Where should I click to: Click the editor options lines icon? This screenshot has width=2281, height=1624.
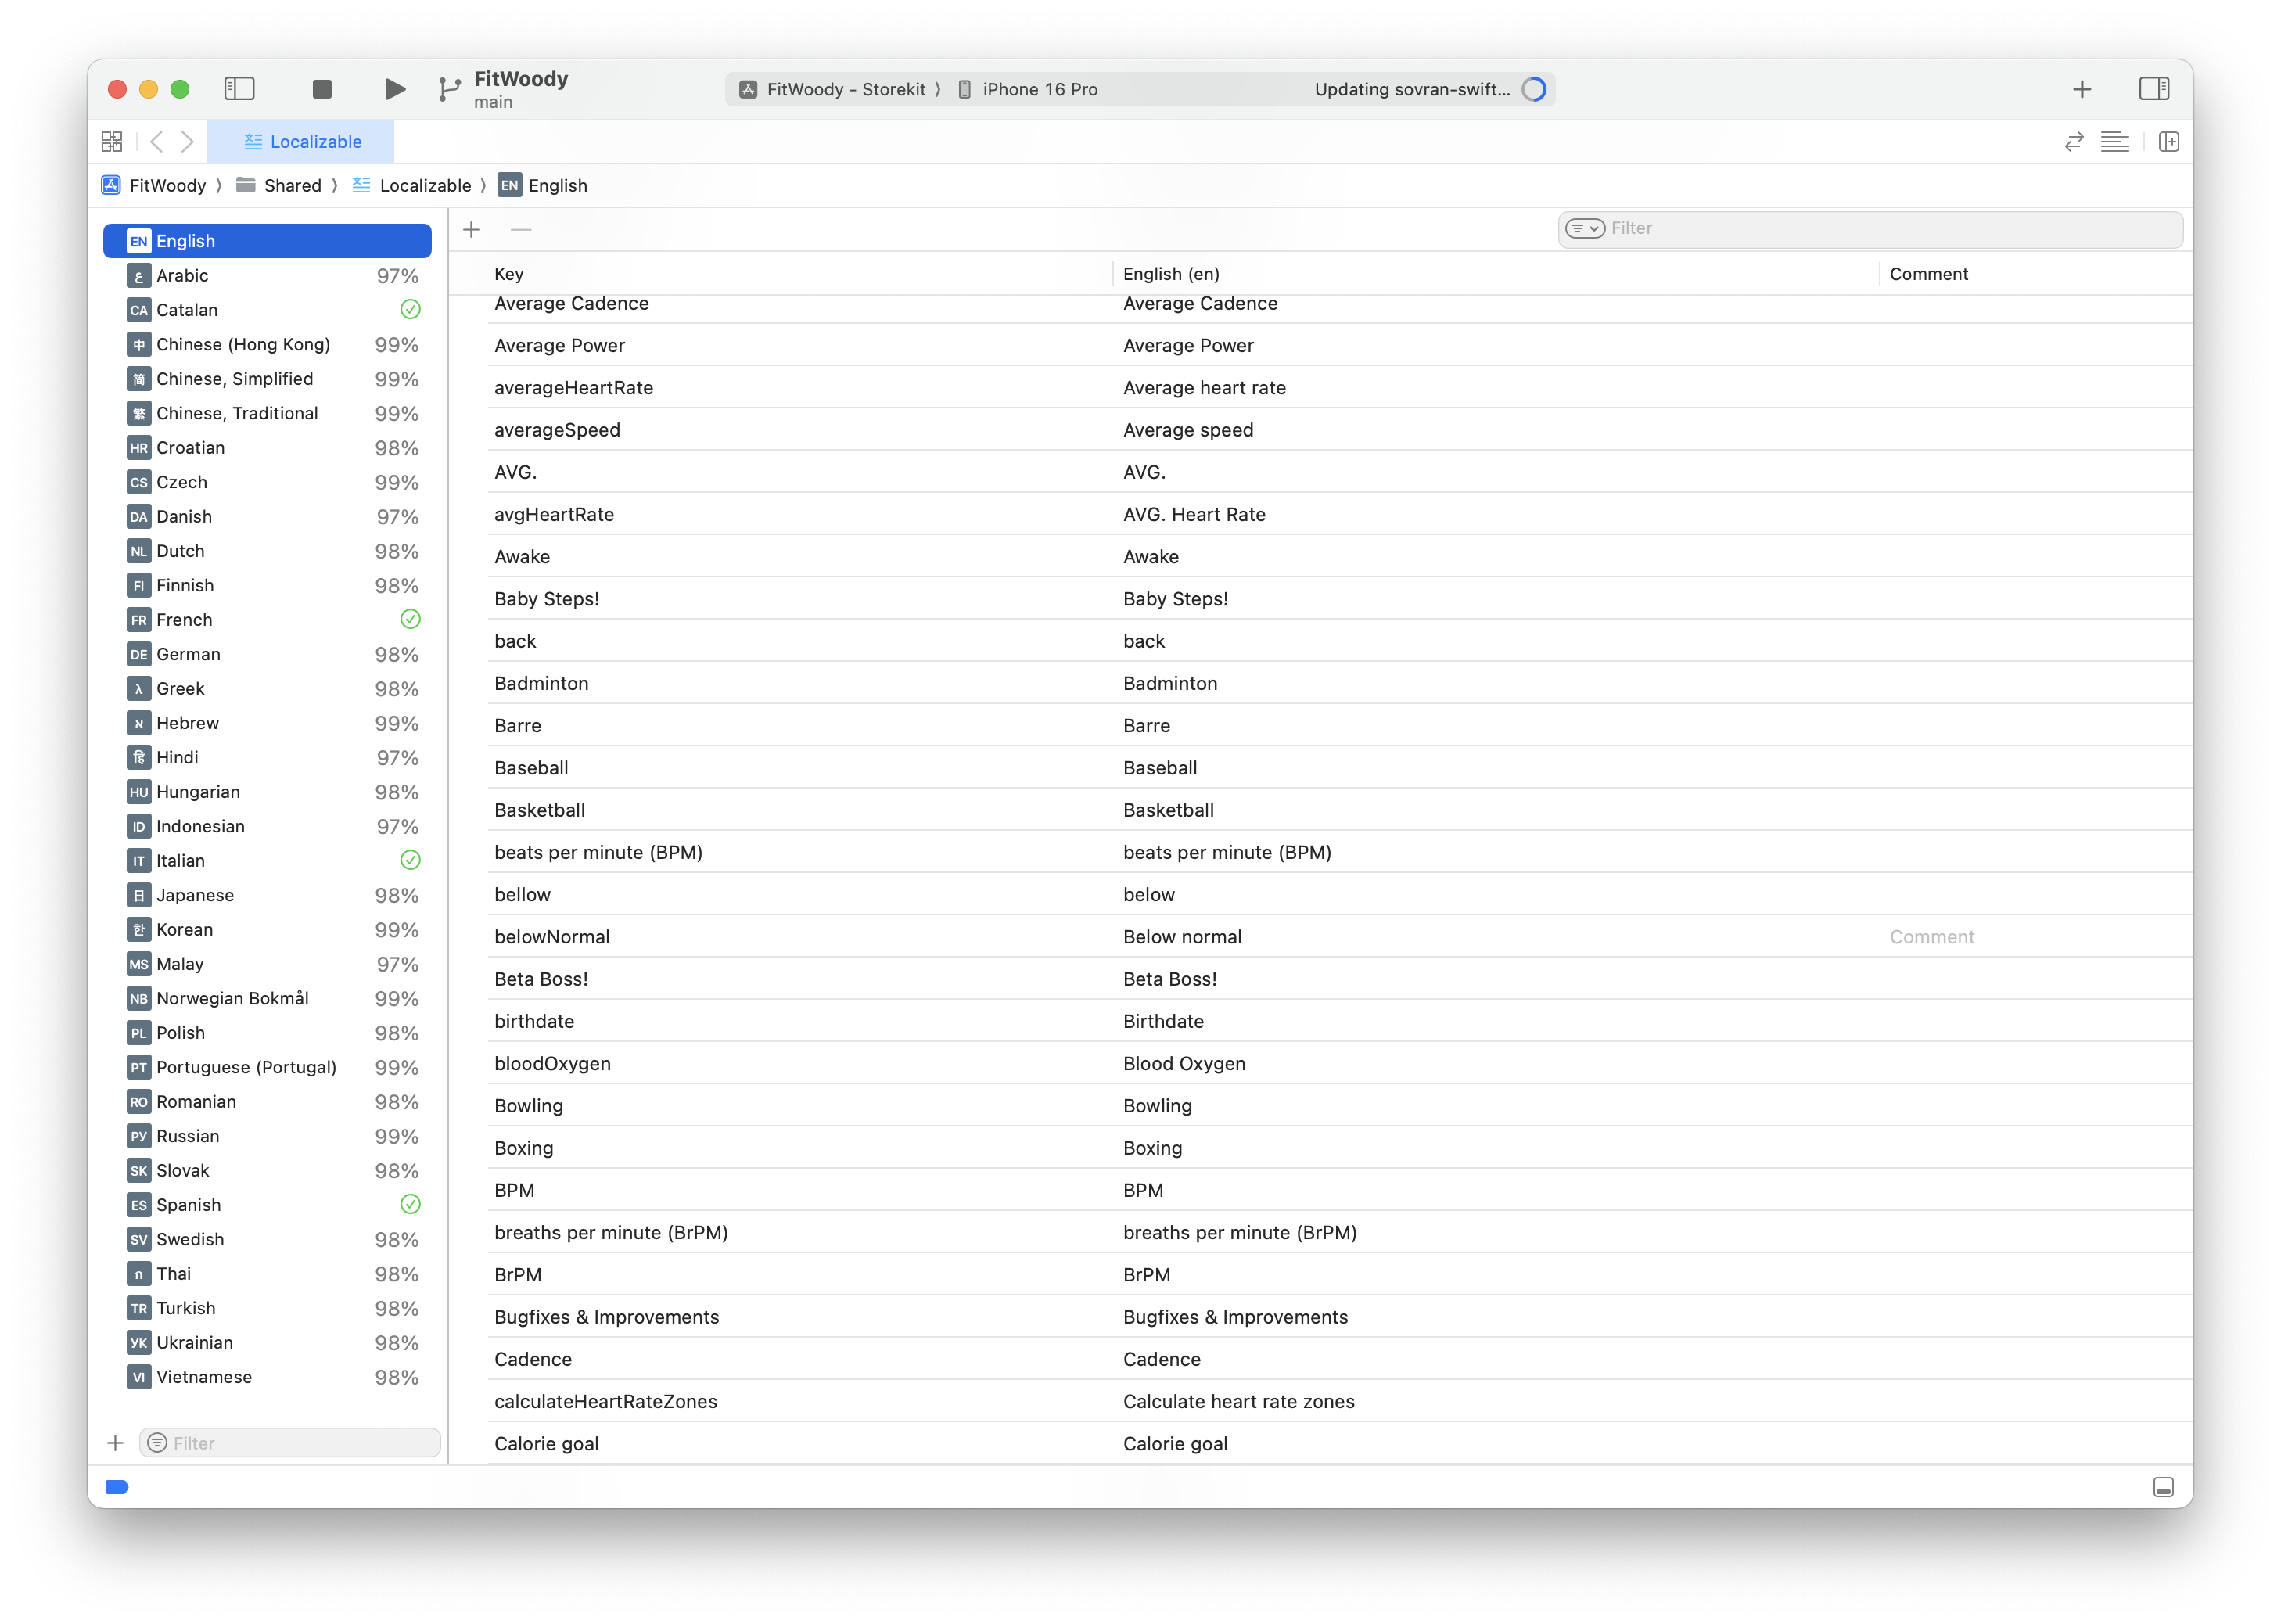pyautogui.click(x=2114, y=142)
